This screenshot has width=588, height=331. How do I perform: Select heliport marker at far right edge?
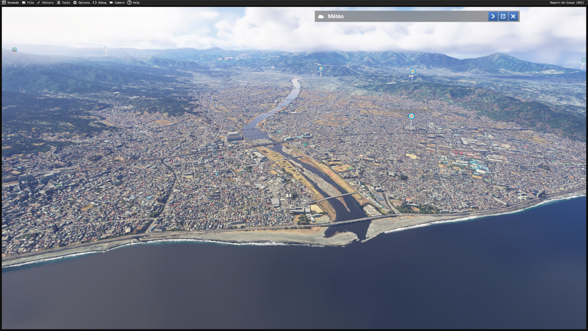[x=583, y=60]
